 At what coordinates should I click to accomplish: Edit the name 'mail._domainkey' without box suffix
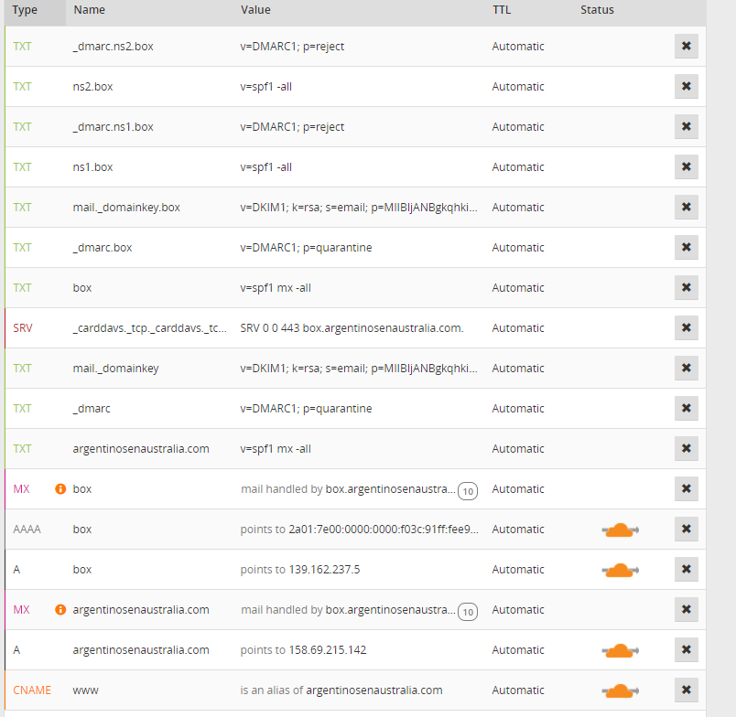point(116,369)
